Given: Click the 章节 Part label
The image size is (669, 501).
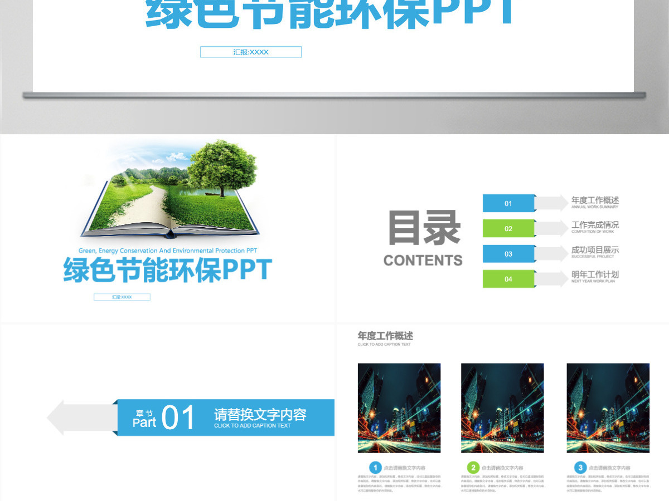Looking at the screenshot, I should [144, 418].
